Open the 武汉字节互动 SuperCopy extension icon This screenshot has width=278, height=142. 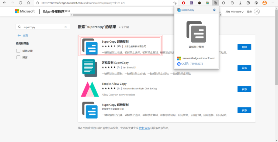click(90, 110)
